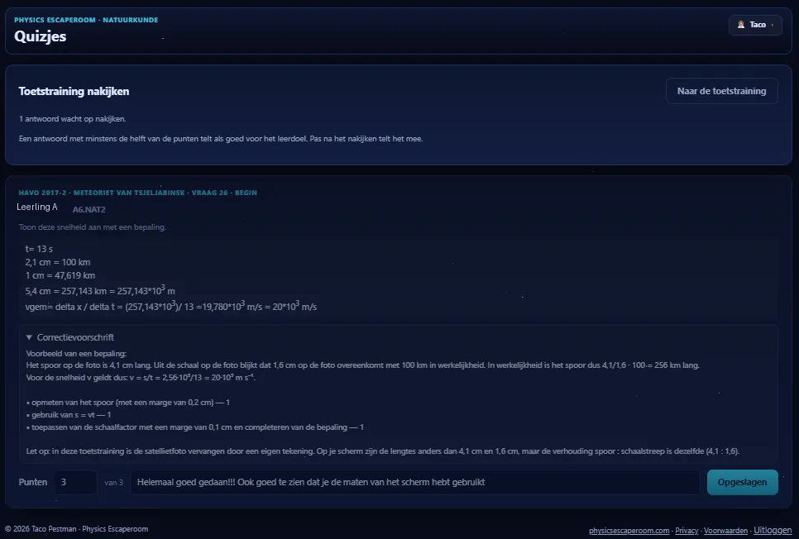Click the Opgeslagen save button
This screenshot has width=799, height=539.
coord(743,482)
